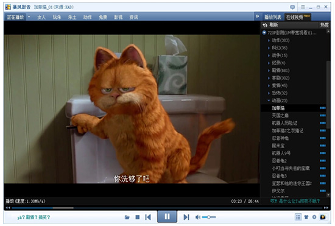Refresh the list with the 刷新 button
The height and width of the screenshot is (226, 335).
[x=270, y=25]
